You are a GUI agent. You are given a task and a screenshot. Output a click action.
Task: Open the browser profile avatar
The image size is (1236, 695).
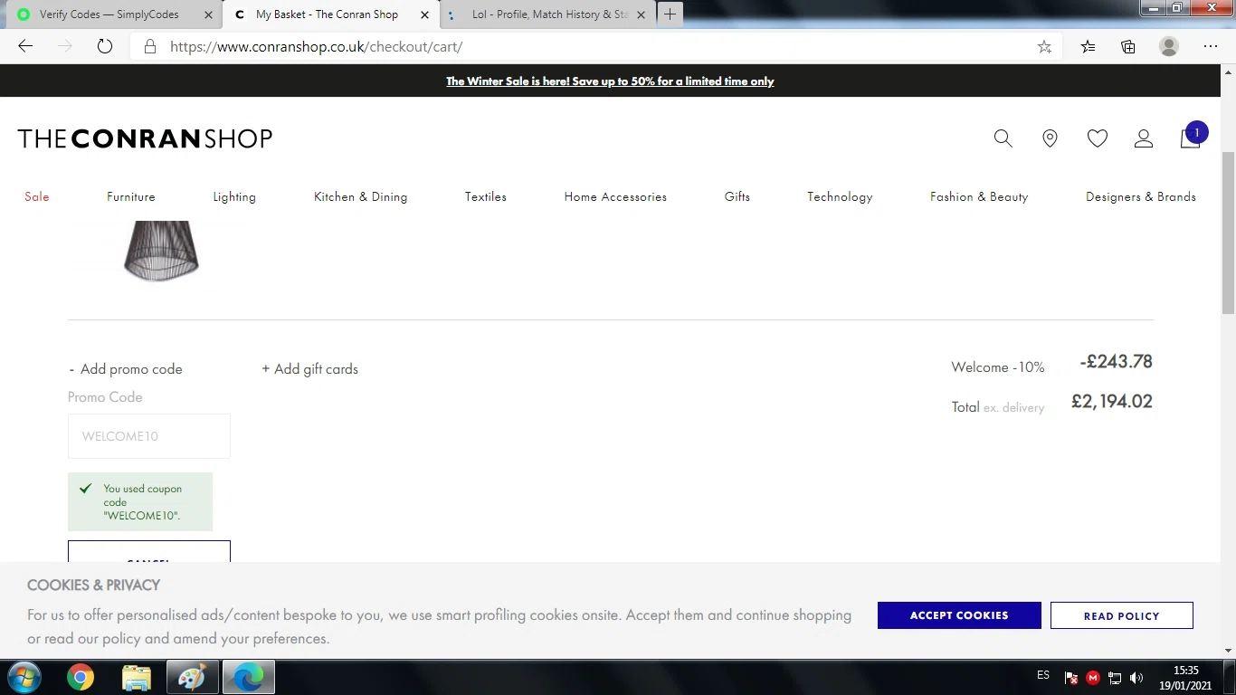tap(1169, 47)
